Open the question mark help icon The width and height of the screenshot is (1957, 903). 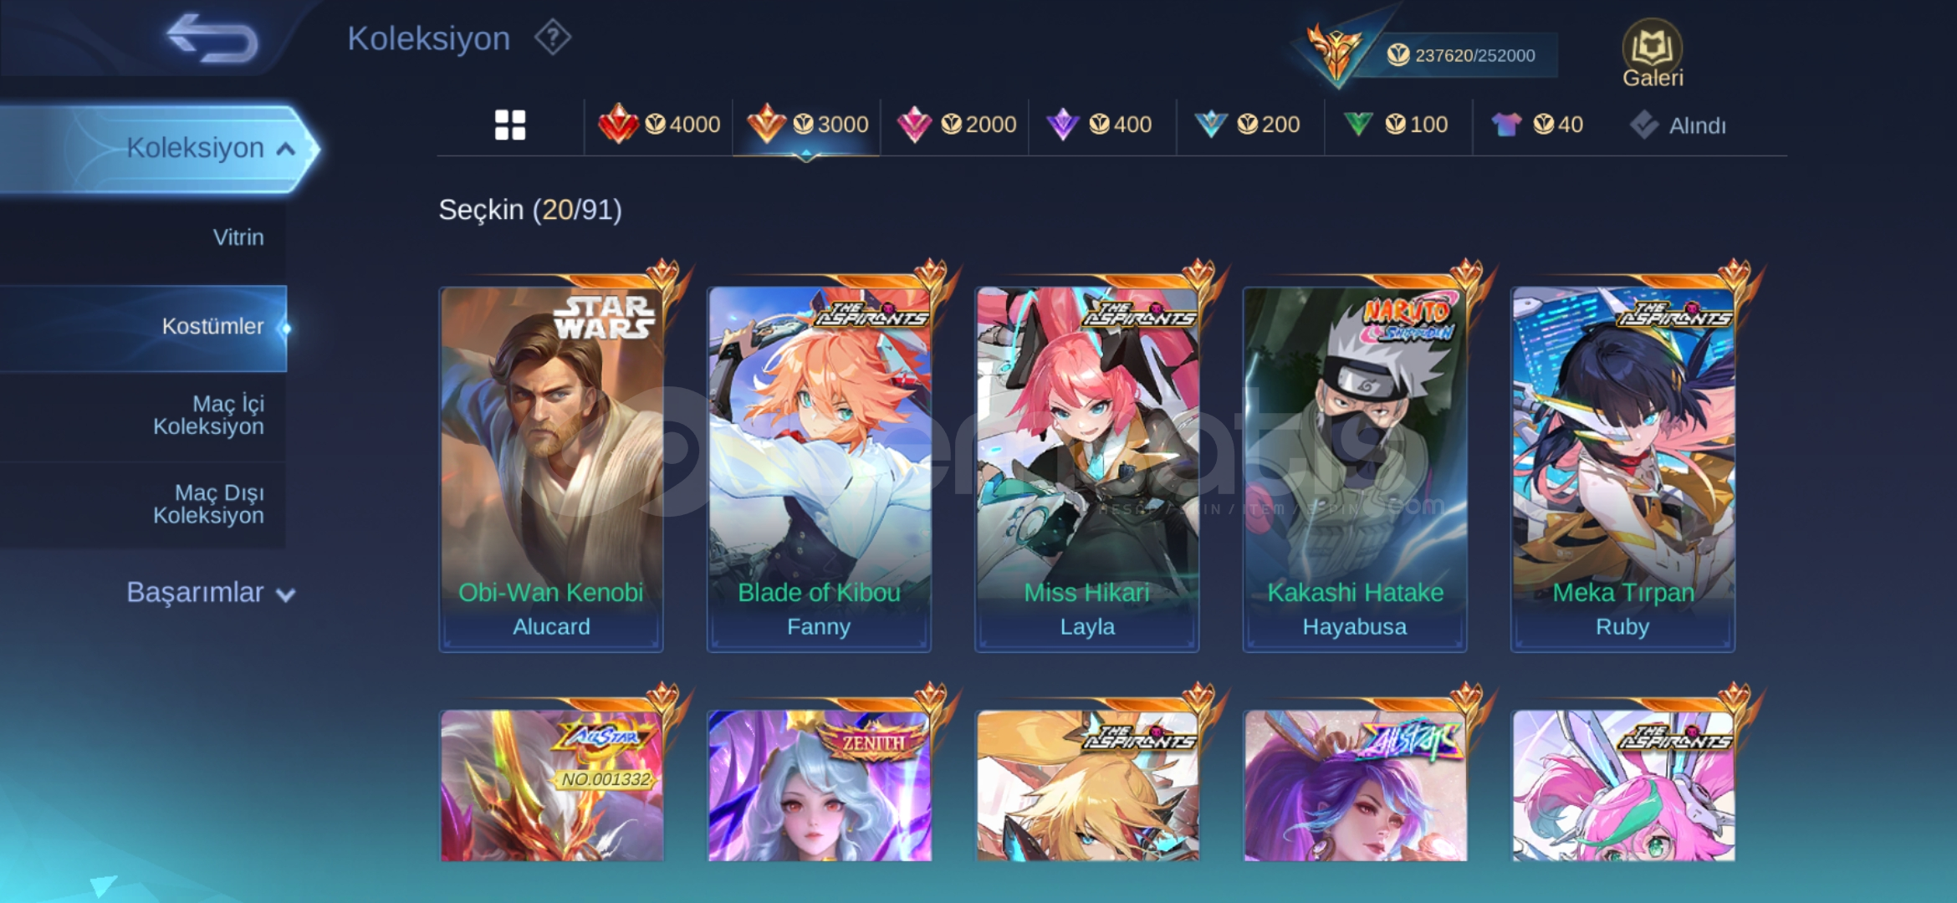point(553,38)
